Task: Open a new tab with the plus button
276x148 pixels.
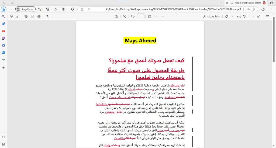Action: (221, 3)
